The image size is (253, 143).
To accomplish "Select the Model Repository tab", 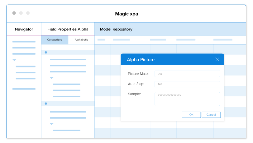I will point(116,29).
